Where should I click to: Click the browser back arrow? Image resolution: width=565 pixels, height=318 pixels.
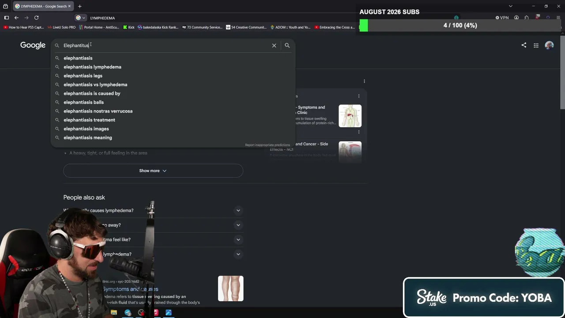point(16,18)
